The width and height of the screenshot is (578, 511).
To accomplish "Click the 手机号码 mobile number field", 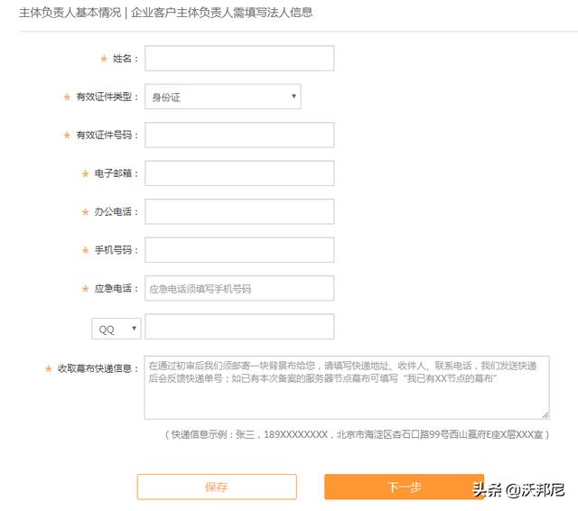I will tap(239, 250).
